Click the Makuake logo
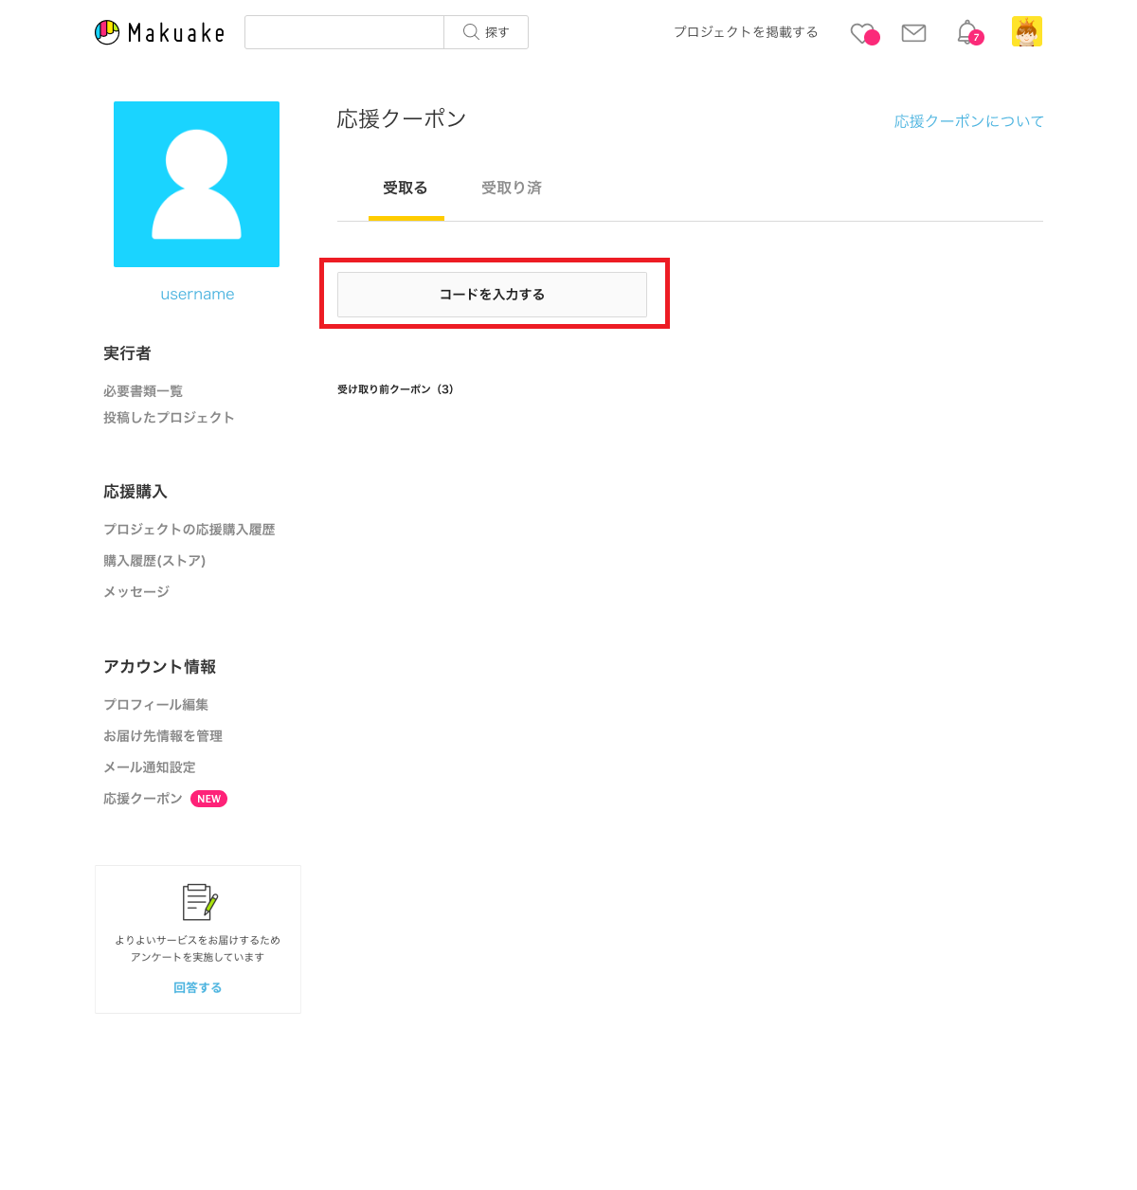 [x=160, y=32]
